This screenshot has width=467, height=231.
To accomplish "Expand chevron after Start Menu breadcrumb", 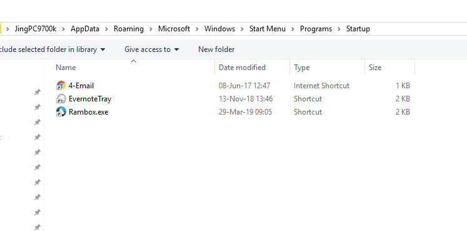I will [293, 29].
